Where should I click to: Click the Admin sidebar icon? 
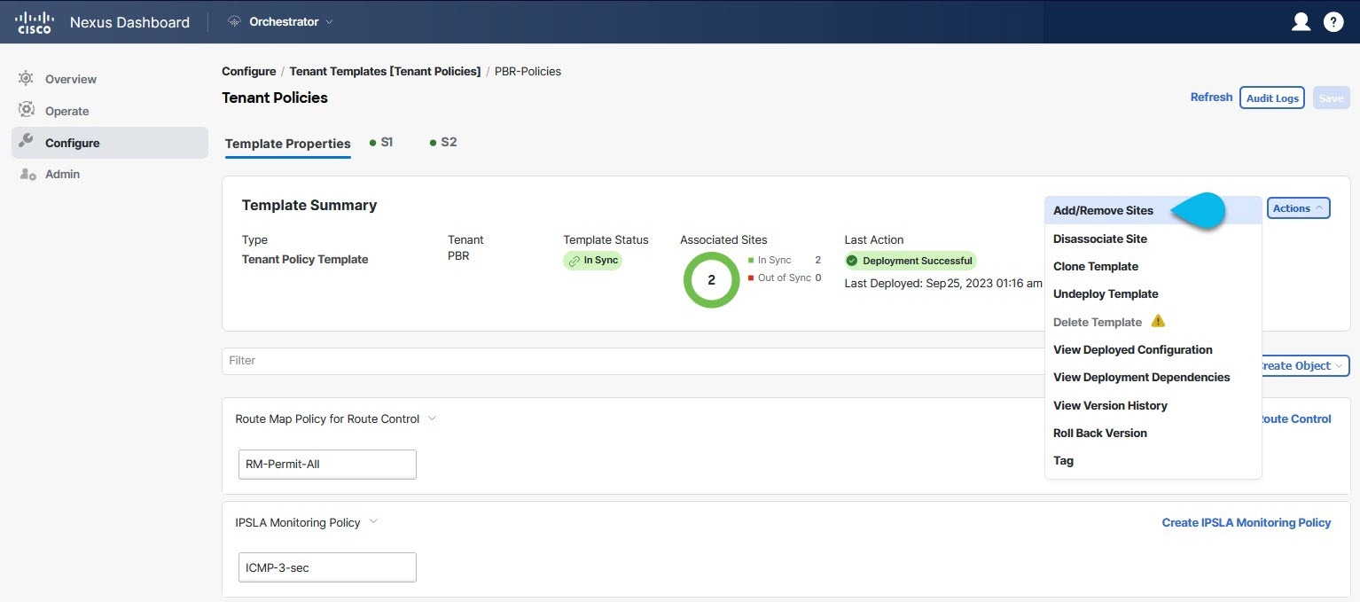click(x=27, y=174)
